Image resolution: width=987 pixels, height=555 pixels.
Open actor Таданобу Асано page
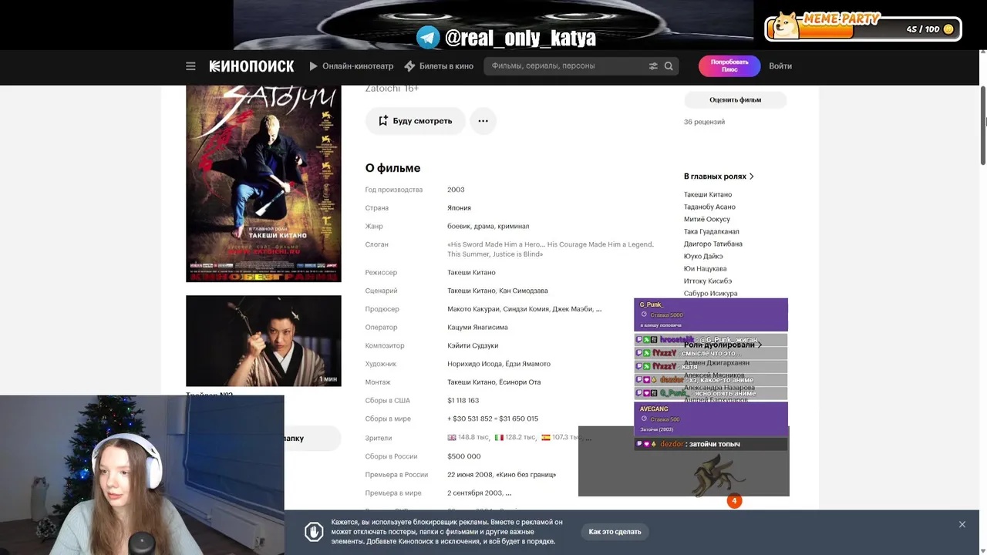(709, 207)
